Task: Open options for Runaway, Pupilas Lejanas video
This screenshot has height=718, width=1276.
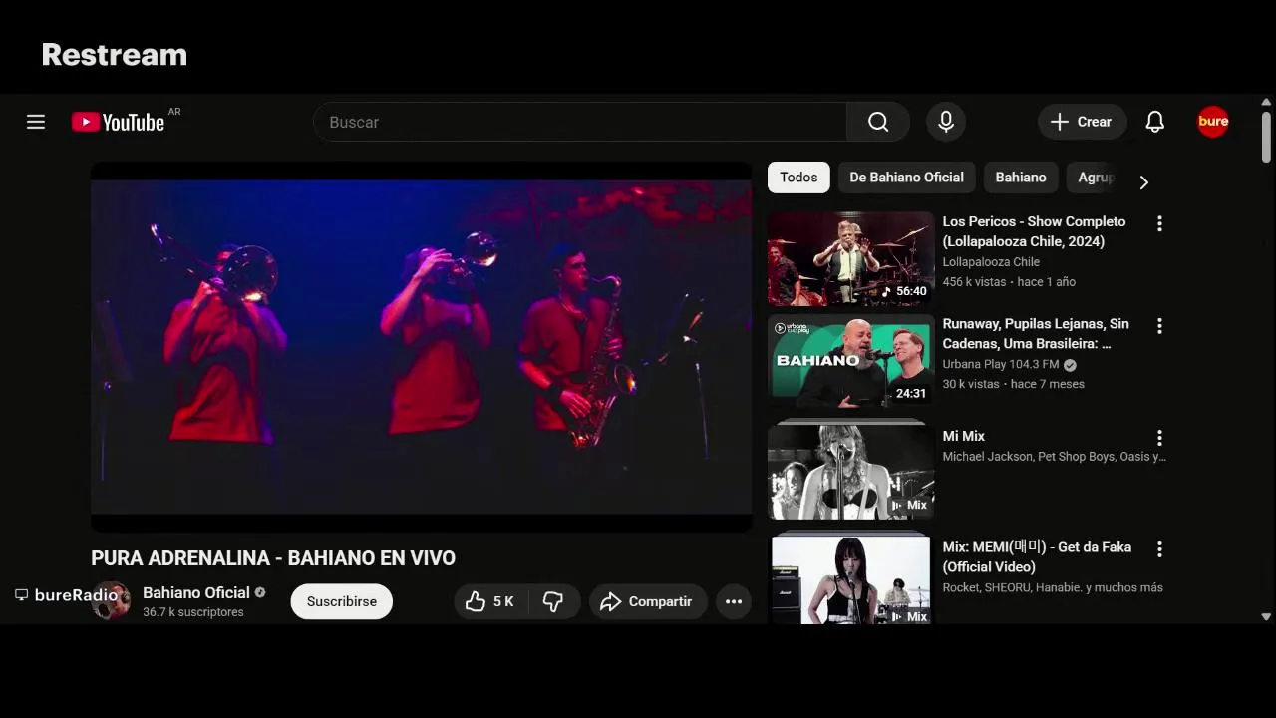Action: [1159, 326]
